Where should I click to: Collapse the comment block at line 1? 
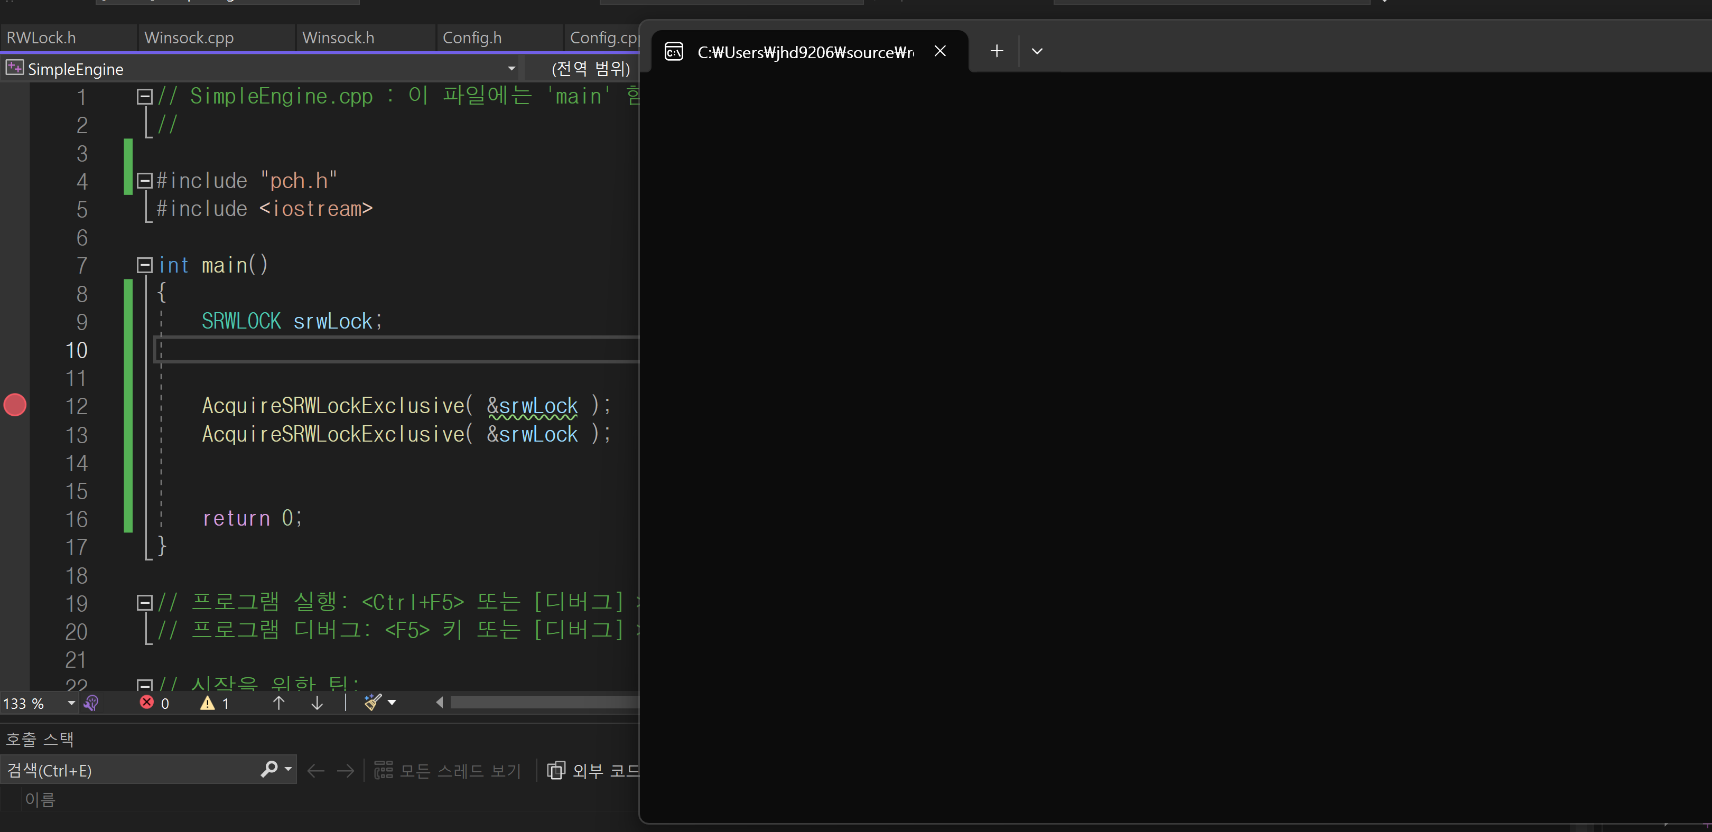tap(144, 97)
